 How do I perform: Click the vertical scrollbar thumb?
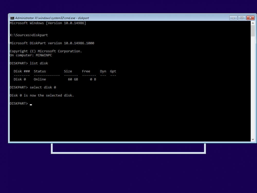pyautogui.click(x=253, y=31)
